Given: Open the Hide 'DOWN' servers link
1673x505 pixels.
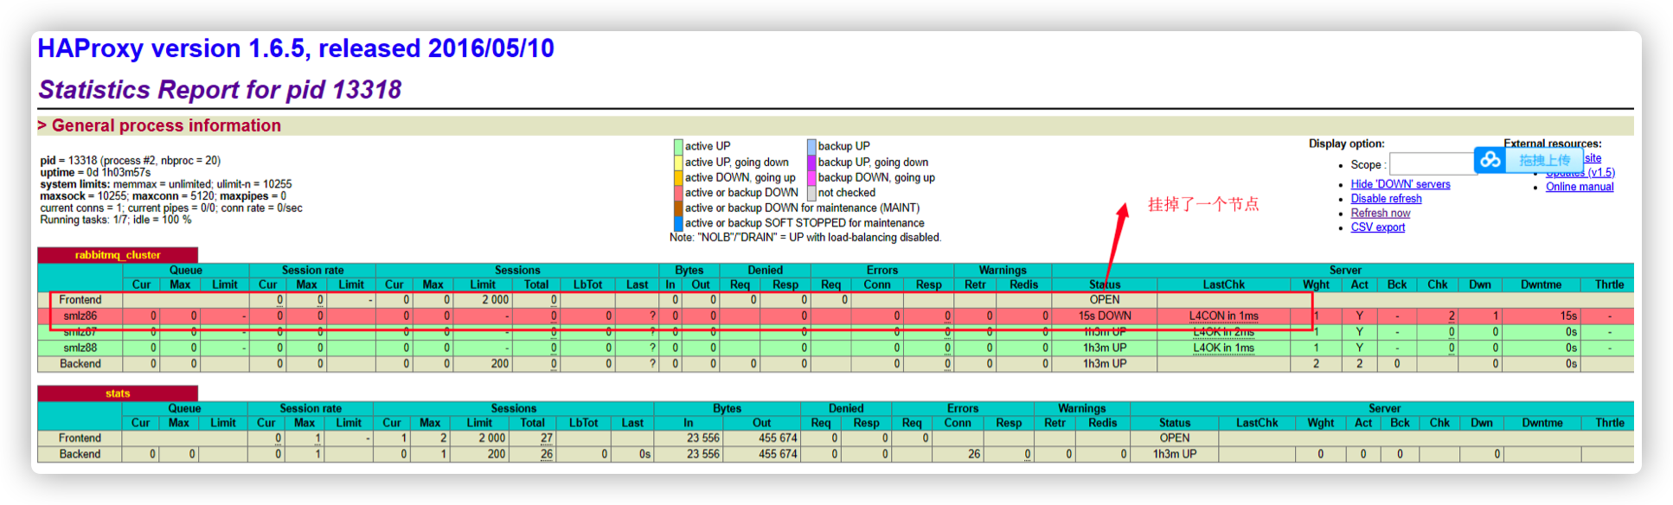Looking at the screenshot, I should pyautogui.click(x=1401, y=184).
